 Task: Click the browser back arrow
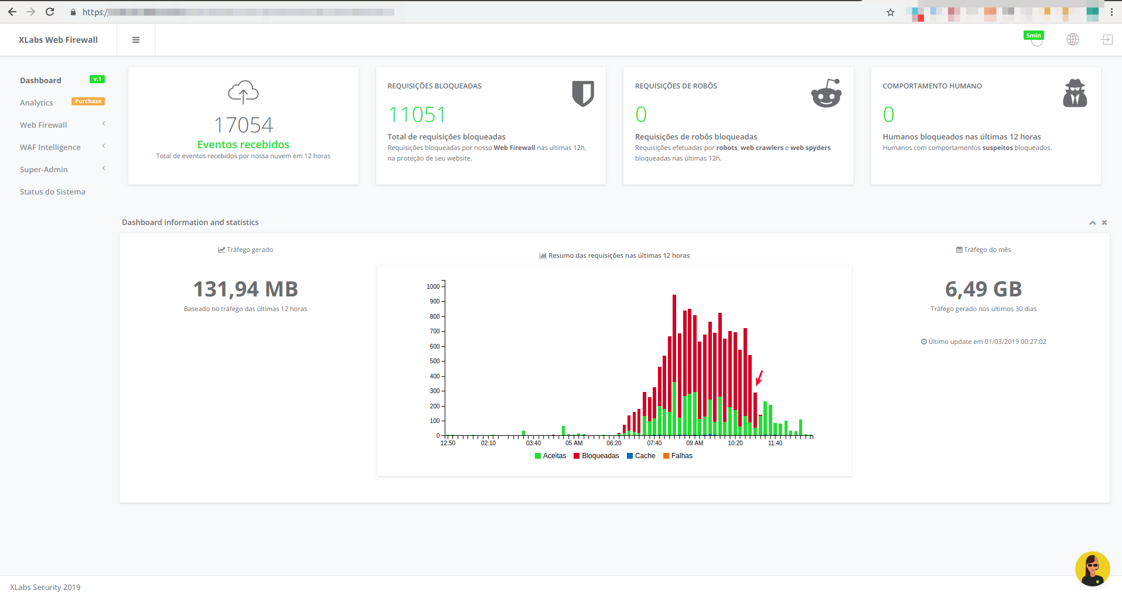12,12
